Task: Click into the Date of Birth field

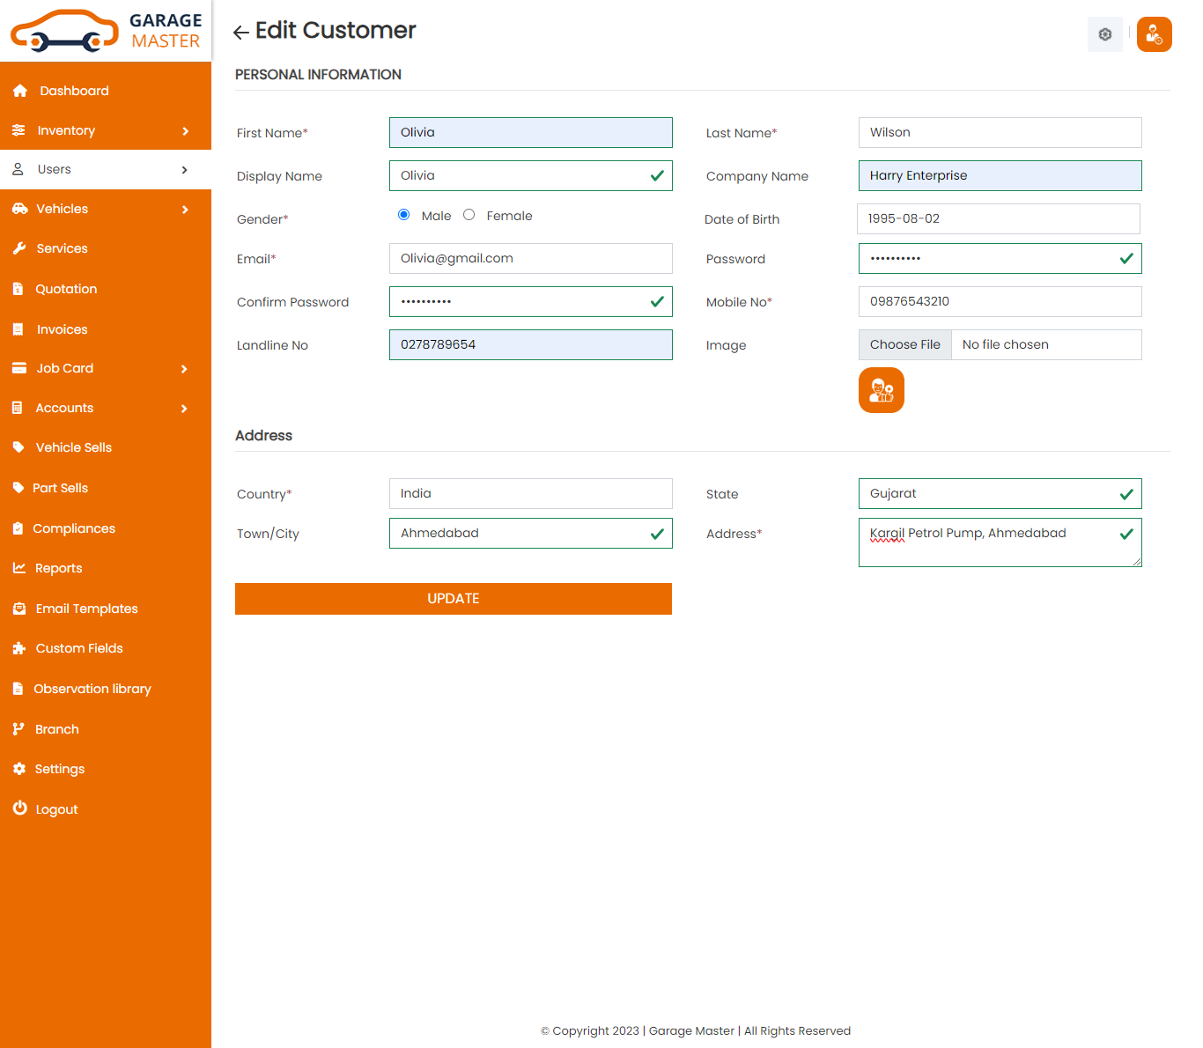Action: coord(998,219)
